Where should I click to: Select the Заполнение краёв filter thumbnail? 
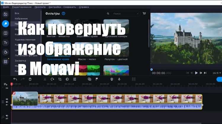[x=58, y=49]
